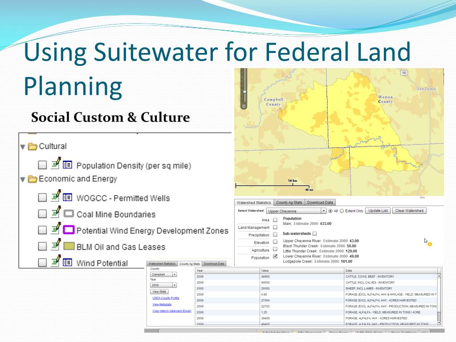
Task: Open the USDA County Profile link
Action: pyautogui.click(x=166, y=298)
